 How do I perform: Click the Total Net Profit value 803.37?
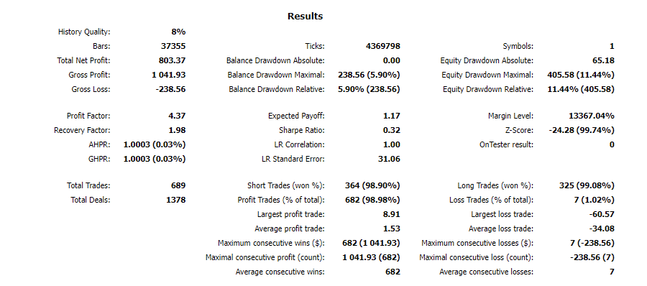click(172, 60)
